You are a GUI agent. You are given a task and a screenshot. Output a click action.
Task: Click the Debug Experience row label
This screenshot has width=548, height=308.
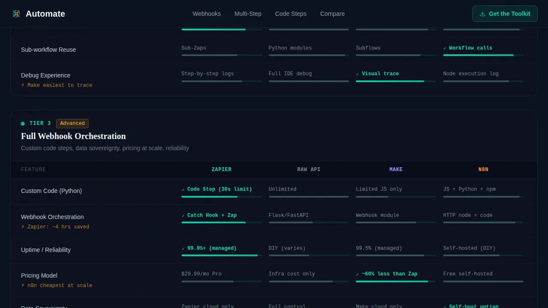[x=45, y=75]
